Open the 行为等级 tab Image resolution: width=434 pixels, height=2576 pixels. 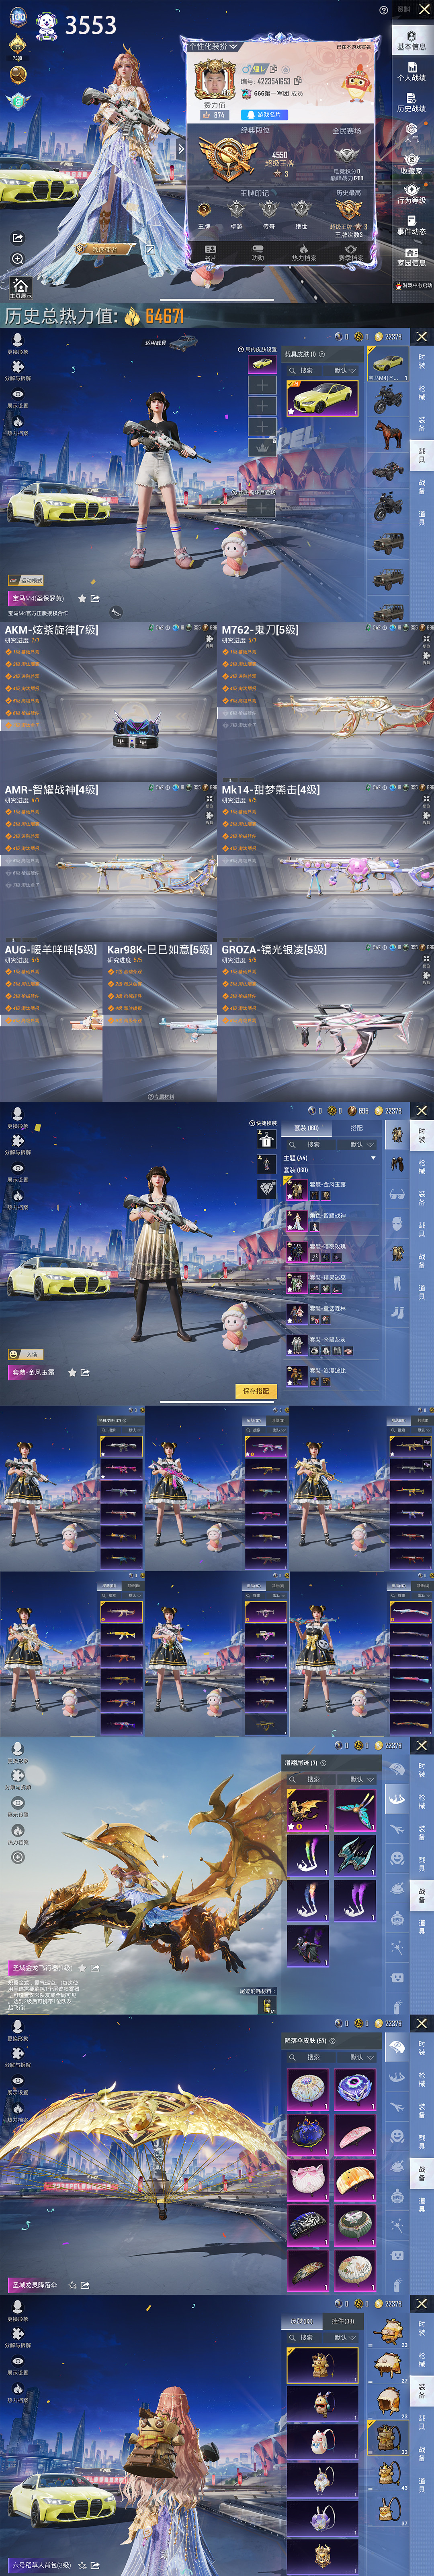coord(411,194)
